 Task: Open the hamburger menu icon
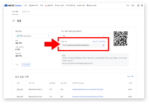[x=142, y=5]
